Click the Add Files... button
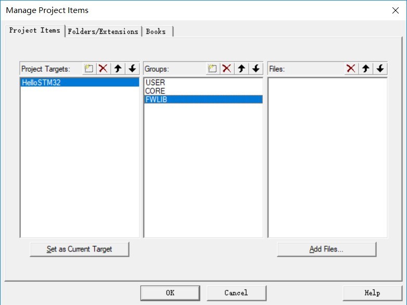 tap(326, 249)
